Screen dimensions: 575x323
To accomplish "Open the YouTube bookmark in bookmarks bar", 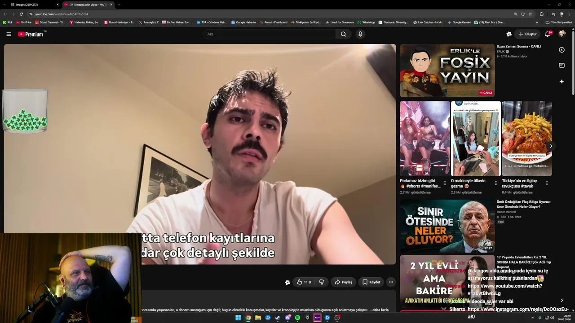I will pos(24,22).
